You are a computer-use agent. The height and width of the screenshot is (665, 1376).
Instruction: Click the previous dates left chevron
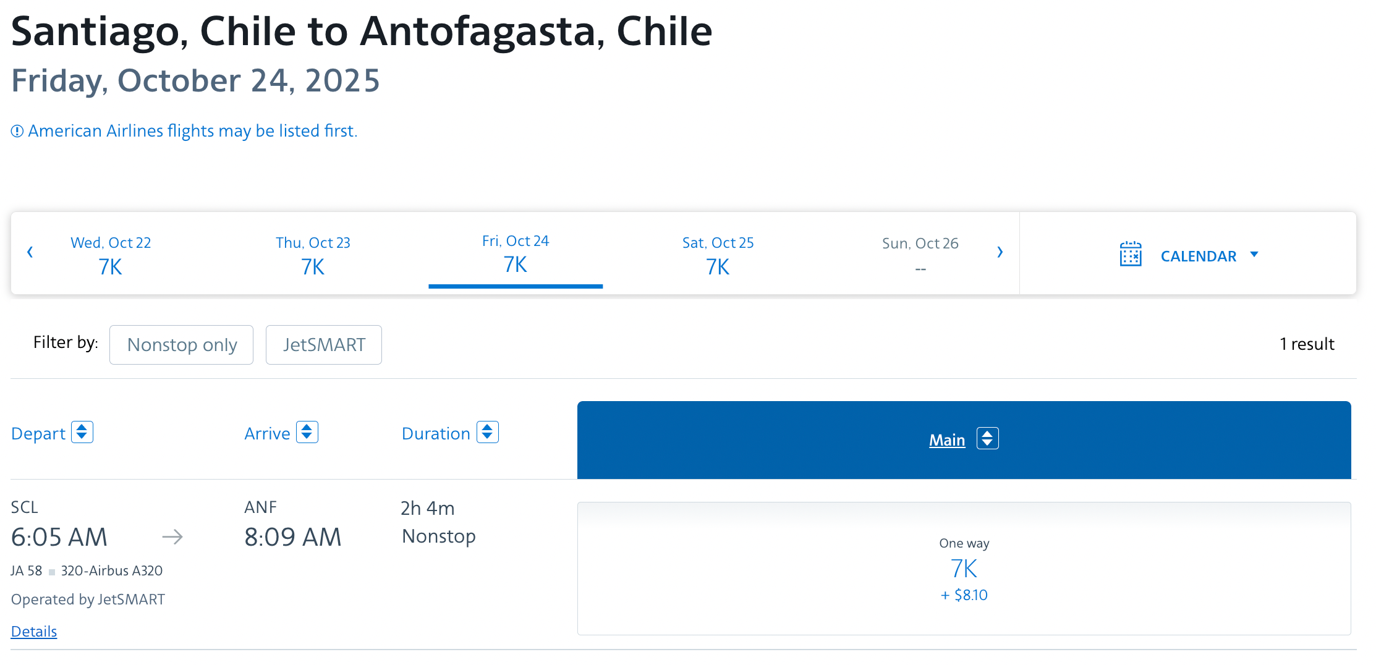30,252
